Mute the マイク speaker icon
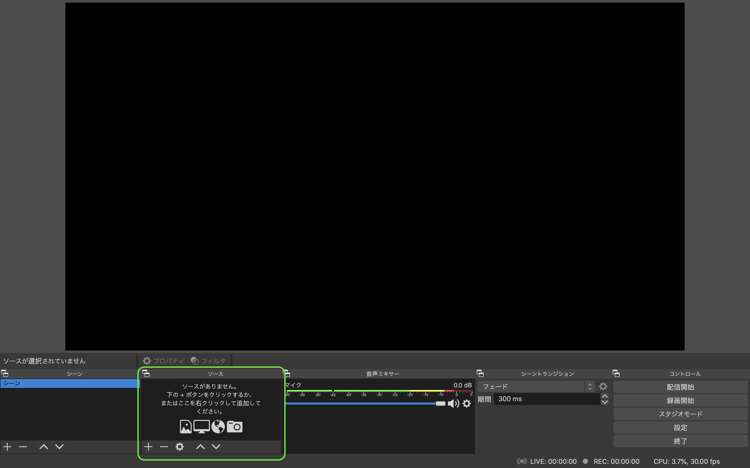The image size is (750, 468). (x=453, y=403)
